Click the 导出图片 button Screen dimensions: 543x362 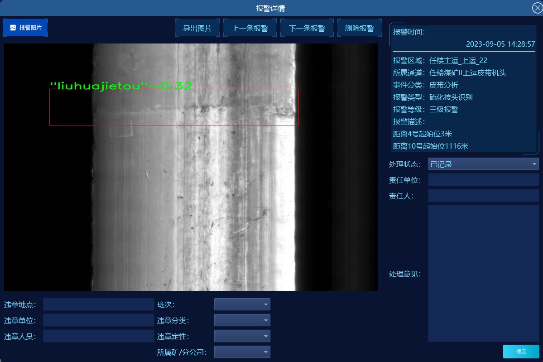click(197, 28)
